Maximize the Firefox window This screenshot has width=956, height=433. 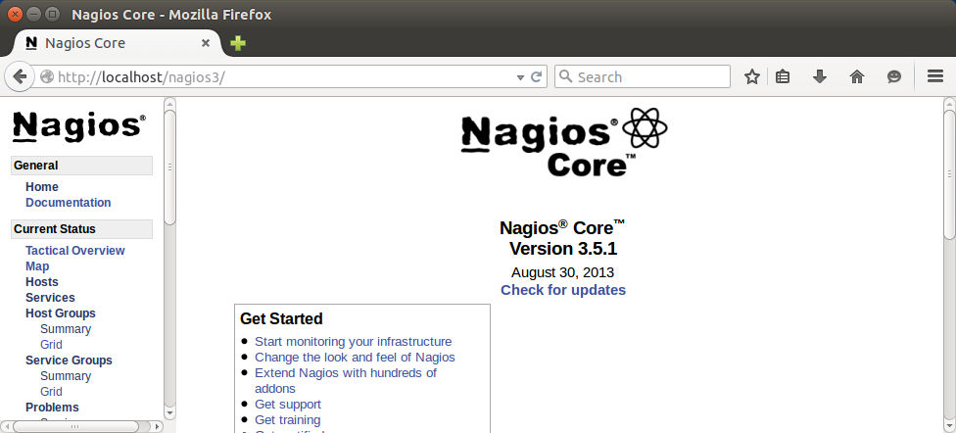(x=53, y=14)
